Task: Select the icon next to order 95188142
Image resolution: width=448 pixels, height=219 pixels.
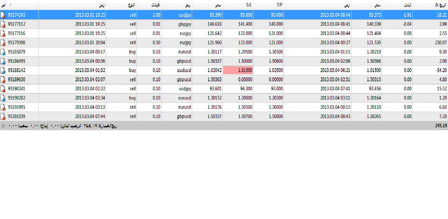Action: point(3,71)
